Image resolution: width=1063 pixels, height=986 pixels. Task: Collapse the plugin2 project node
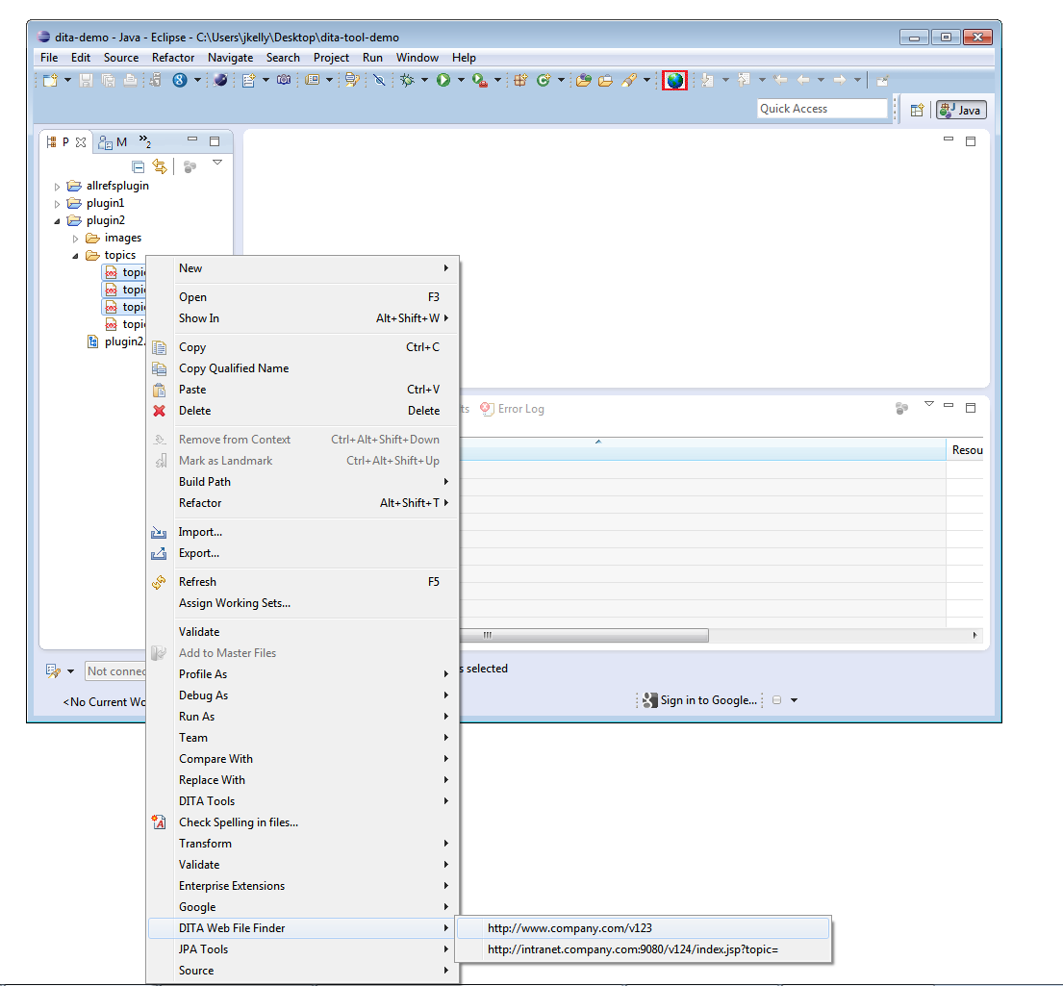(x=57, y=221)
